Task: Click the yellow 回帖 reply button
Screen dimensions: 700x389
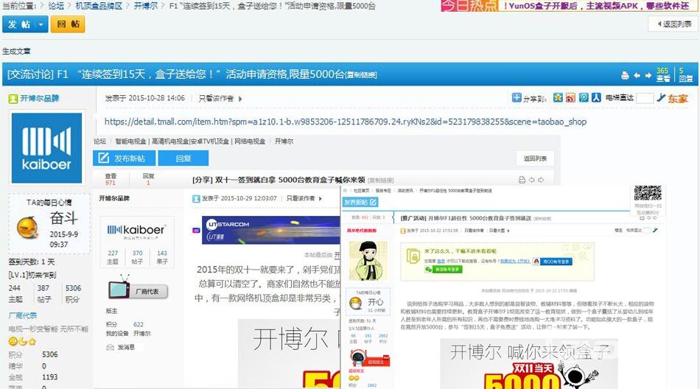Action: (68, 24)
